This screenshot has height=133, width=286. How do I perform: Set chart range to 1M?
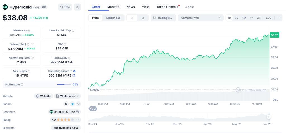point(244,18)
